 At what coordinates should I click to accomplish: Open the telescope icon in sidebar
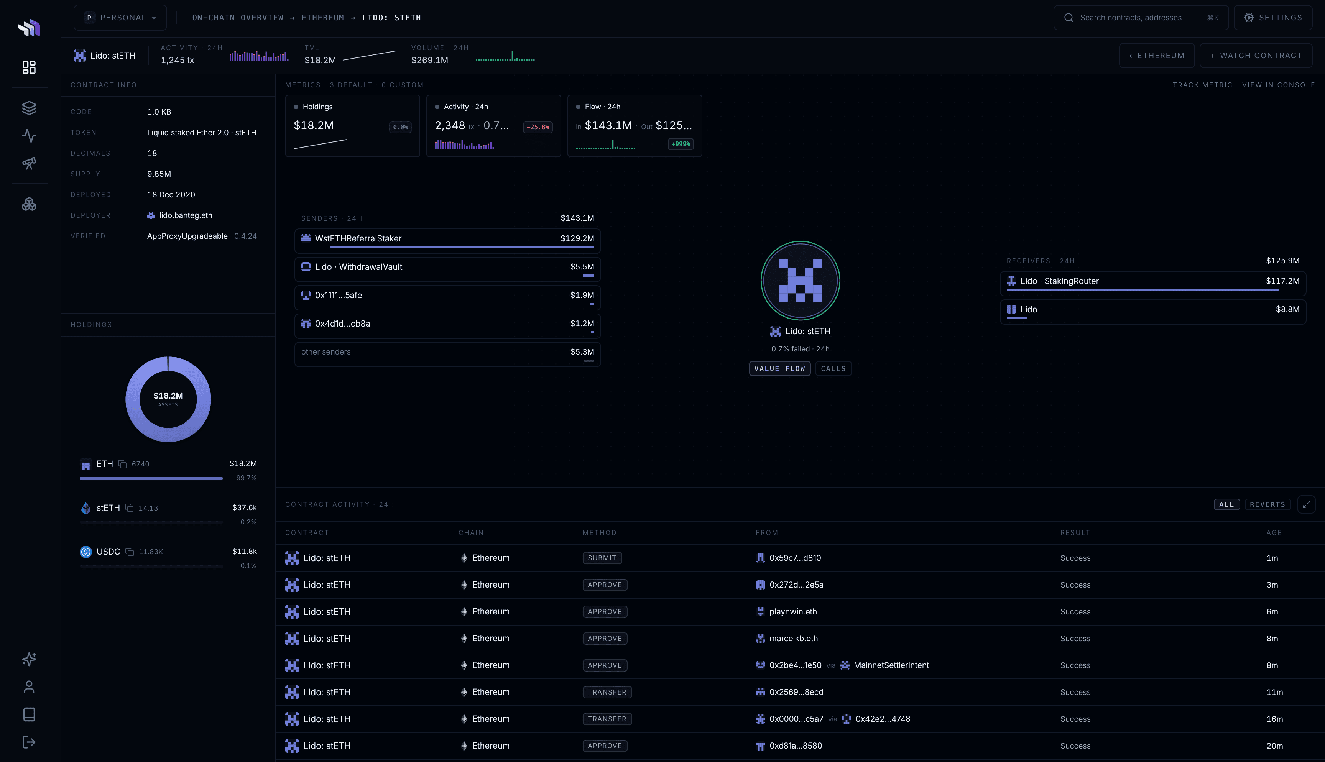[x=29, y=163]
